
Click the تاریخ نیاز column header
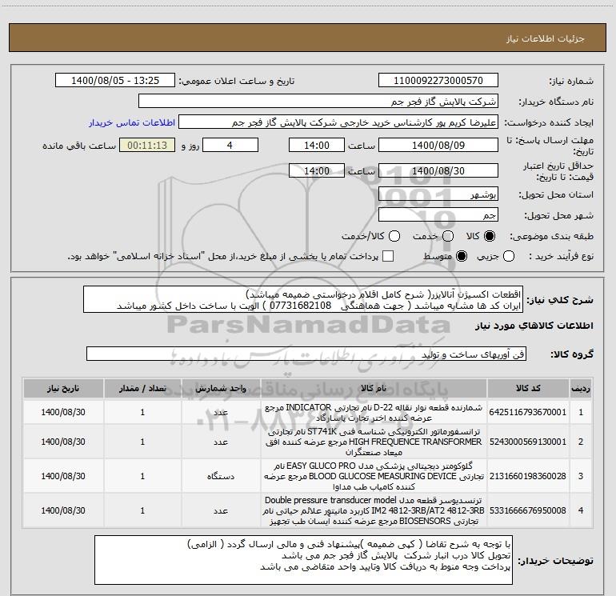pyautogui.click(x=63, y=389)
